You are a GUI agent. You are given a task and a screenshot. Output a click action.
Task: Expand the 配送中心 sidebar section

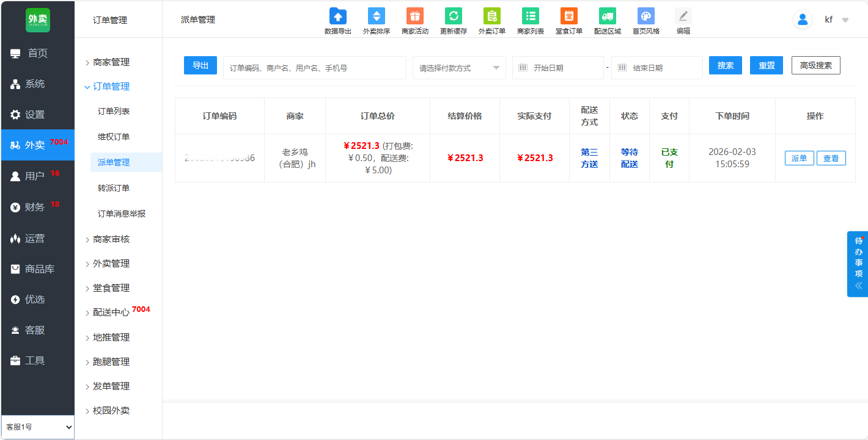[x=111, y=312]
